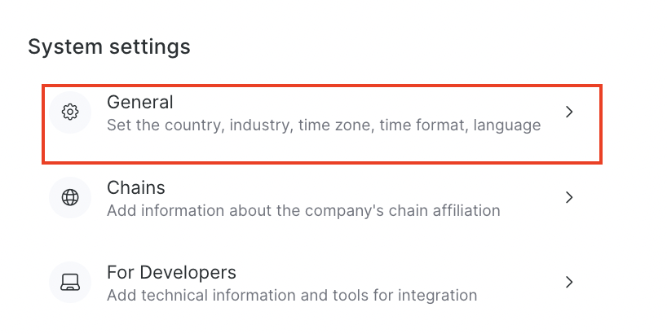667x334 pixels.
Task: Choose the For Developers title label
Action: point(171,272)
